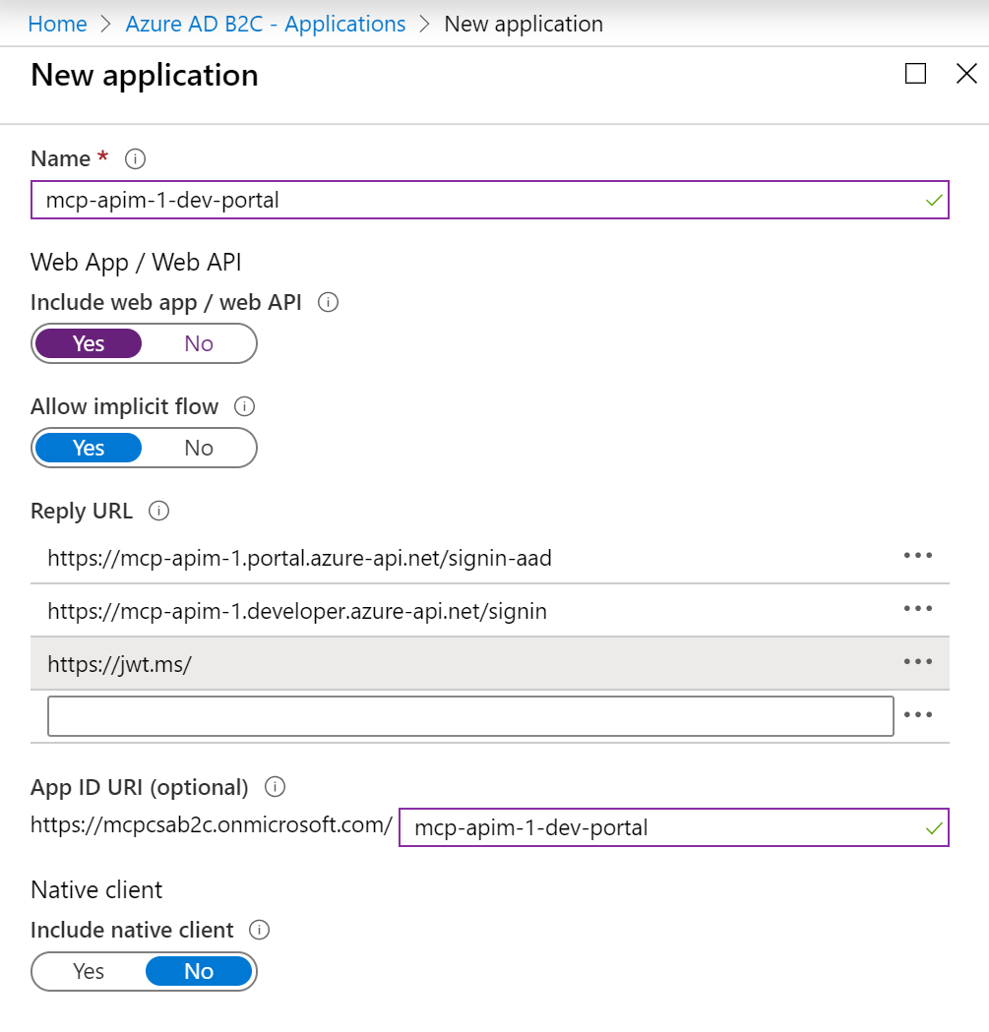
Task: View the Allow implicit flow info icon
Action: point(243,406)
